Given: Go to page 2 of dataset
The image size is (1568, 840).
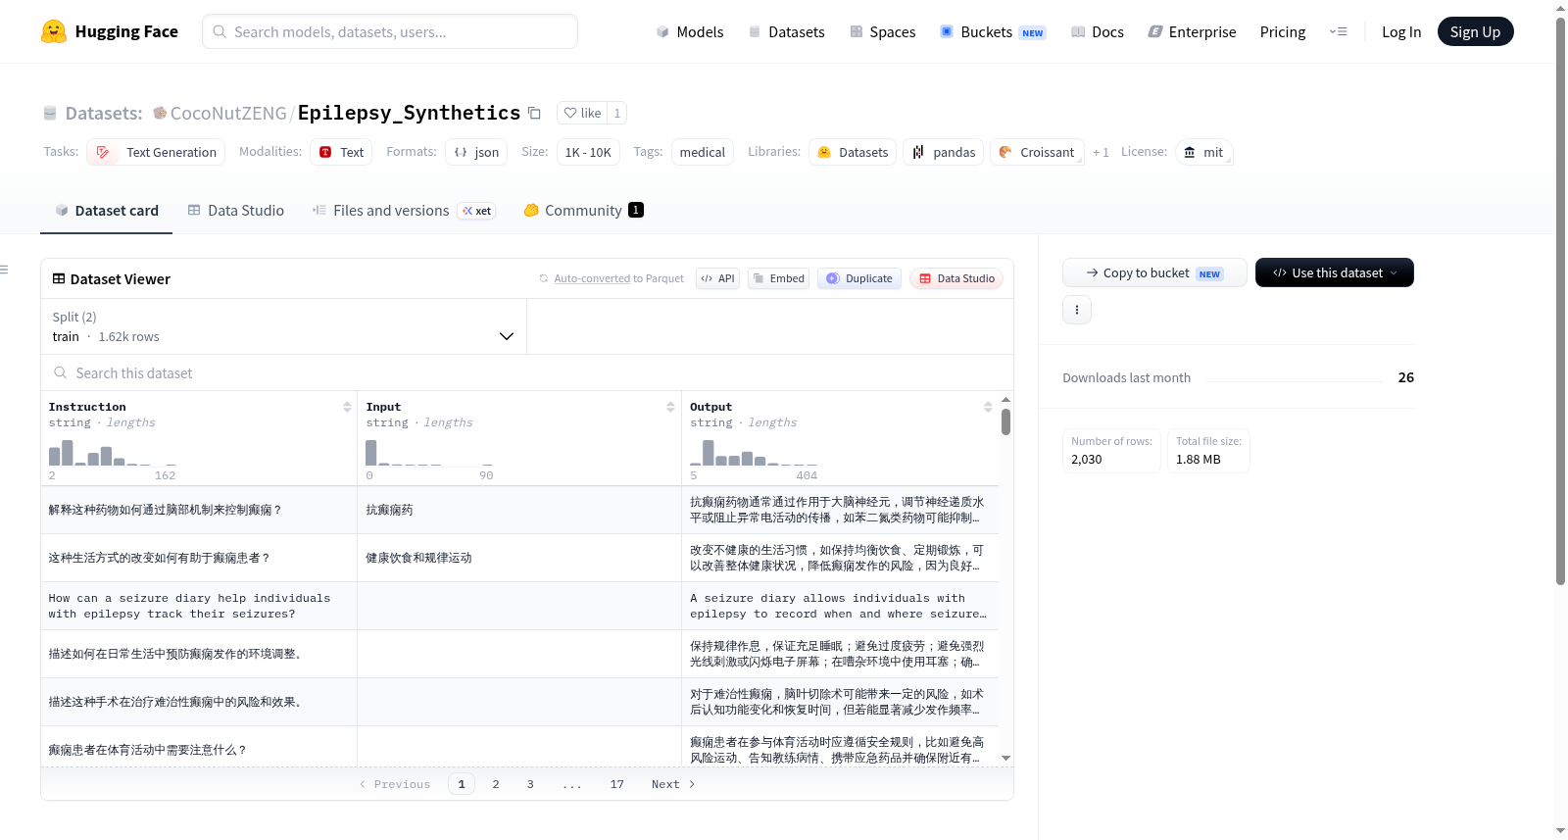Looking at the screenshot, I should click(x=496, y=784).
